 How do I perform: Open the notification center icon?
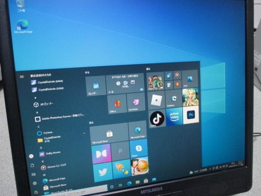241,163
